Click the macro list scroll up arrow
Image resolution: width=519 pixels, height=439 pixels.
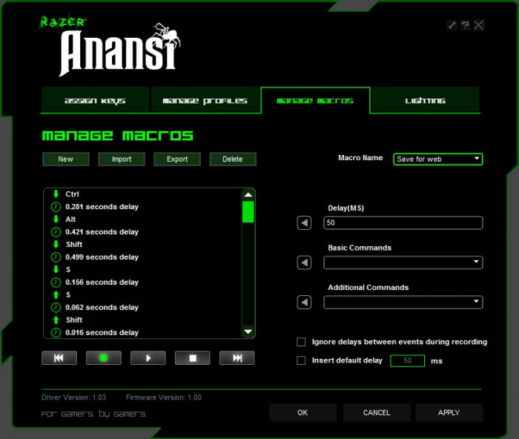(x=248, y=195)
